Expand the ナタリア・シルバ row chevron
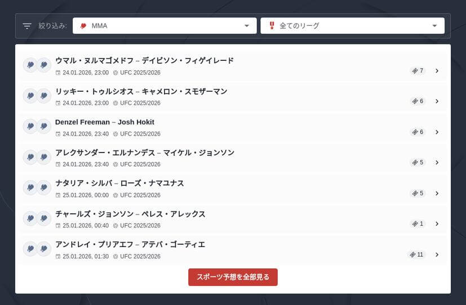This screenshot has width=466, height=305. (x=437, y=194)
